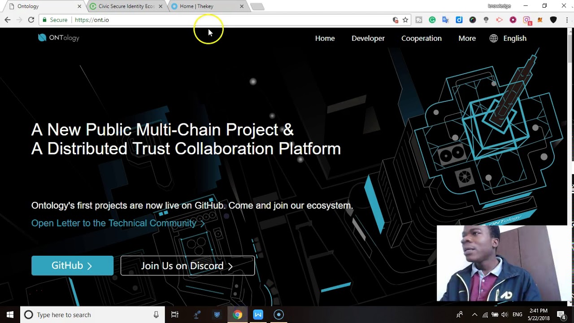Click the Type here to search box
574x323 pixels.
tap(92, 314)
